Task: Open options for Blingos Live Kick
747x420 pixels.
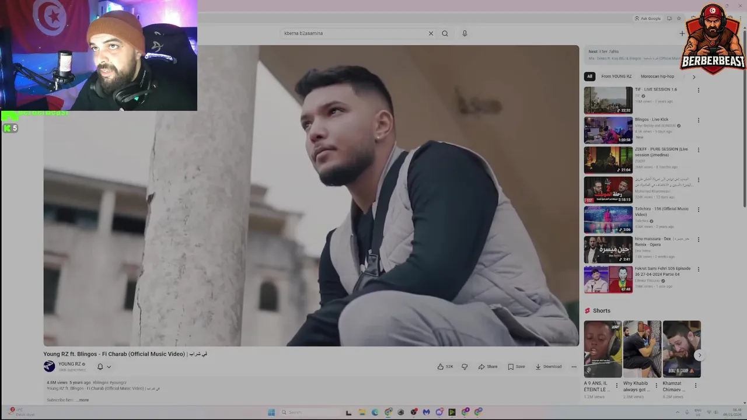Action: pos(699,120)
